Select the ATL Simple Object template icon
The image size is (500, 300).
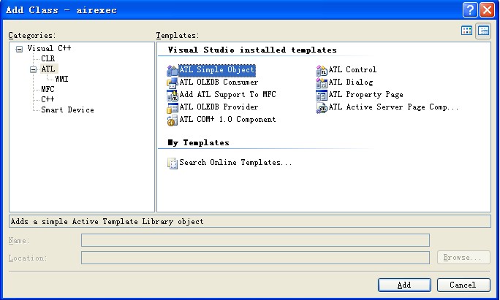(x=173, y=70)
